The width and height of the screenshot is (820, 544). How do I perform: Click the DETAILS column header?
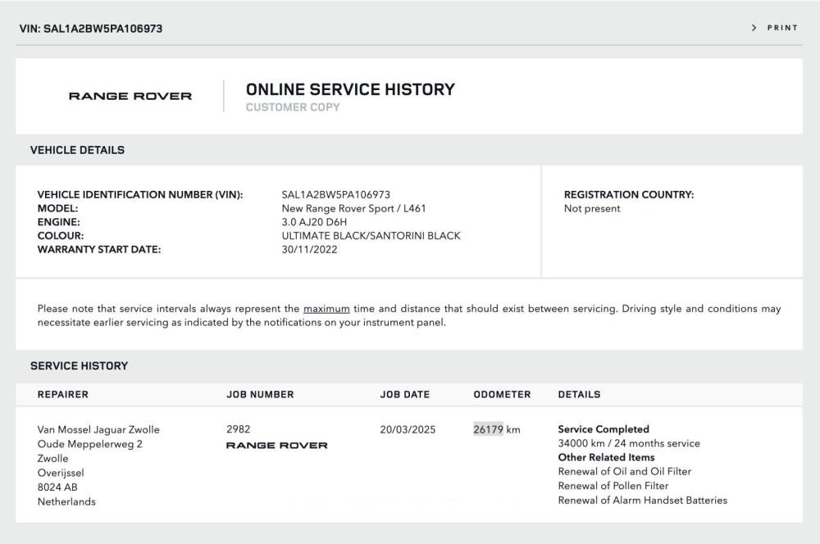pos(579,394)
